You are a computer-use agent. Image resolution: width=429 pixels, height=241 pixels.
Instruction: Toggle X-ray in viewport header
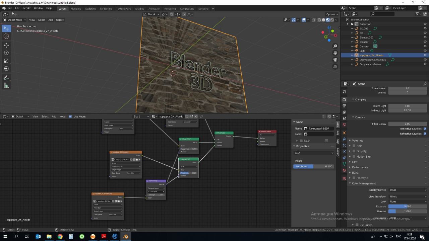314,20
